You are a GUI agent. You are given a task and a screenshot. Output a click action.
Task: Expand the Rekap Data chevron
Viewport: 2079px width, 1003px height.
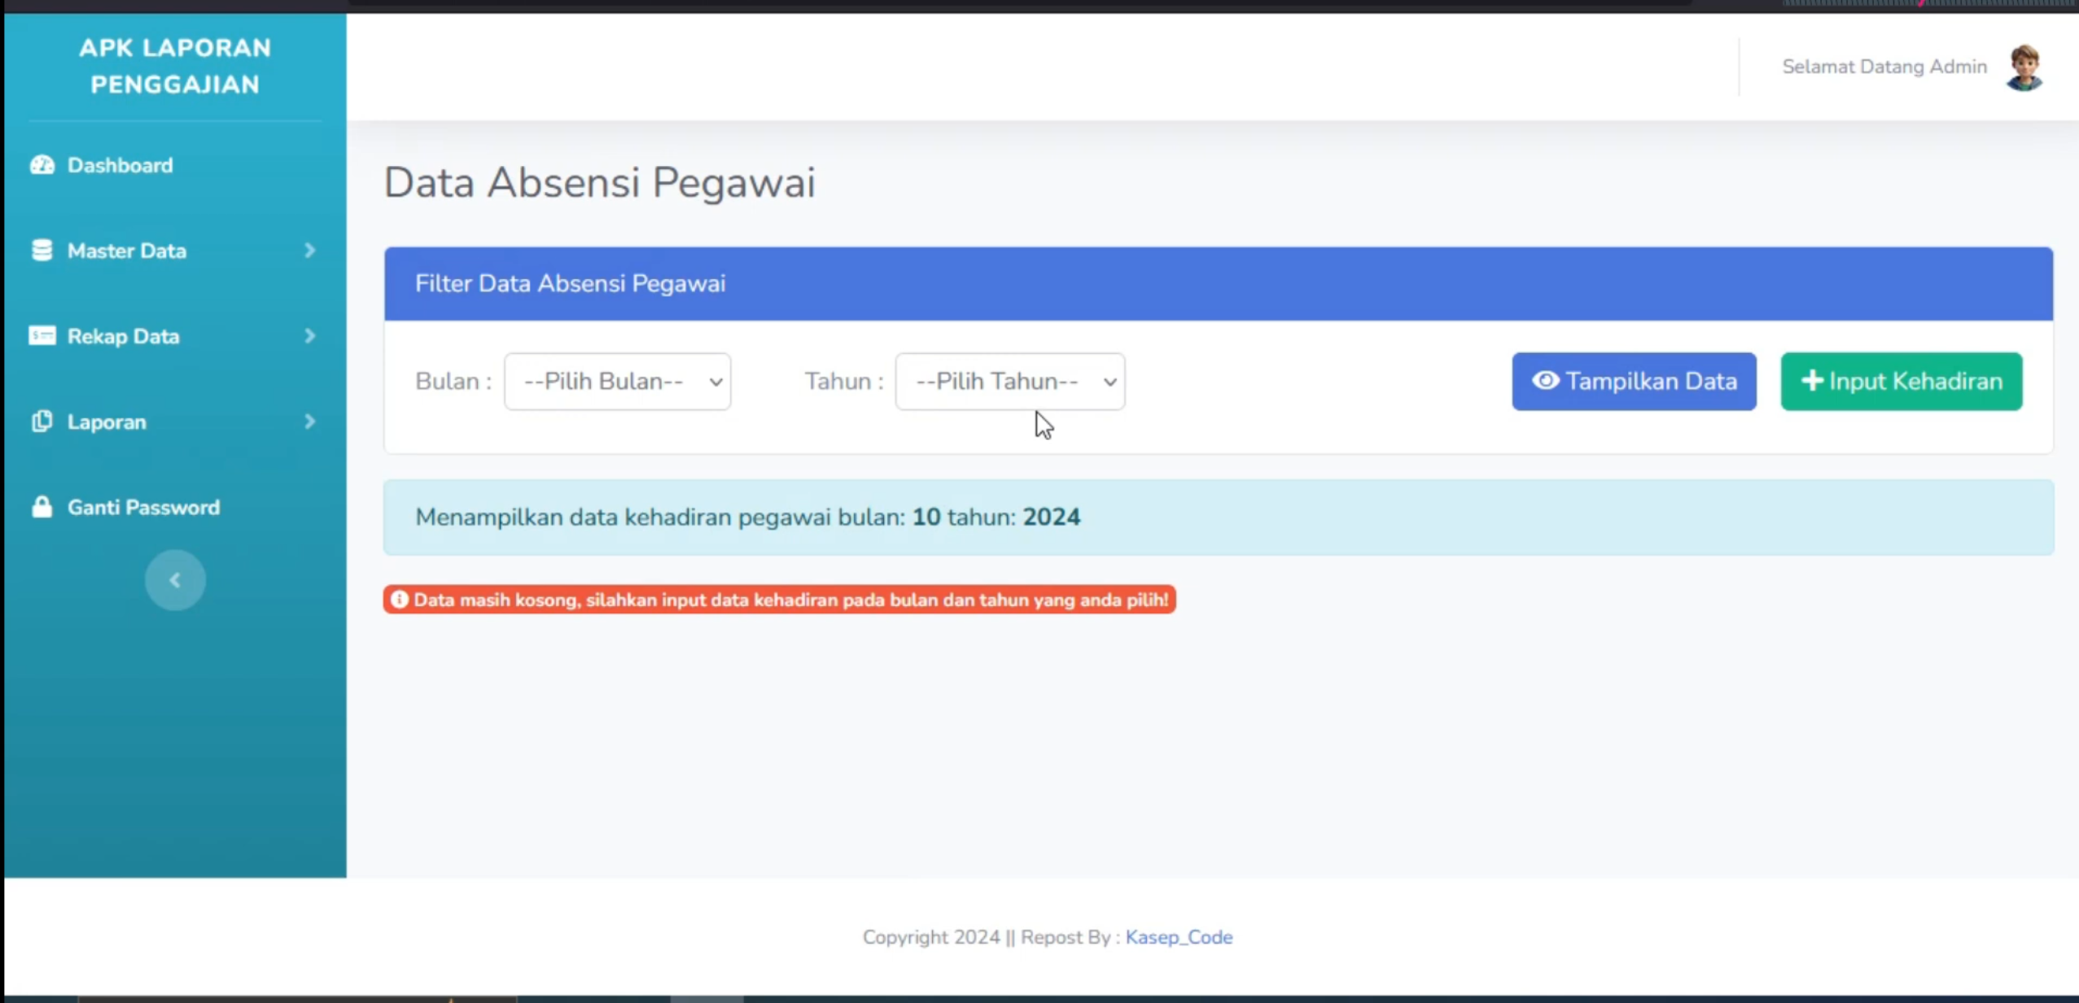point(310,336)
